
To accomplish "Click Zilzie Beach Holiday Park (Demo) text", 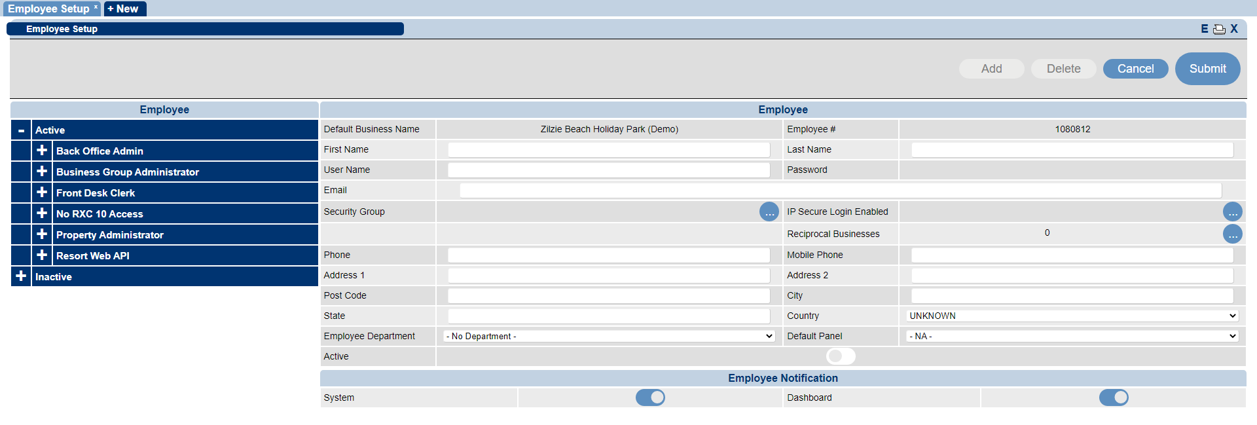I will click(x=609, y=129).
